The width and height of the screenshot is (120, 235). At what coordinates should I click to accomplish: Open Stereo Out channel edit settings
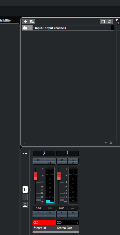(73, 163)
